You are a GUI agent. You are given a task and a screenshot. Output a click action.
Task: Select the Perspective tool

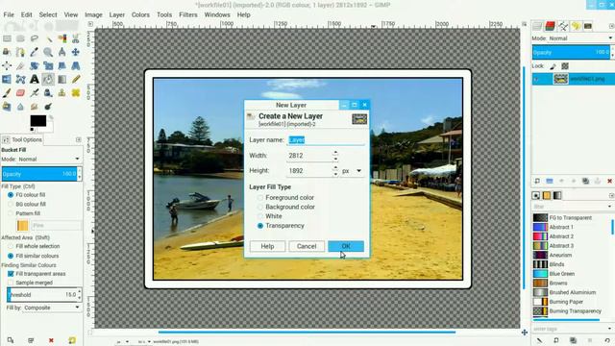(x=76, y=65)
